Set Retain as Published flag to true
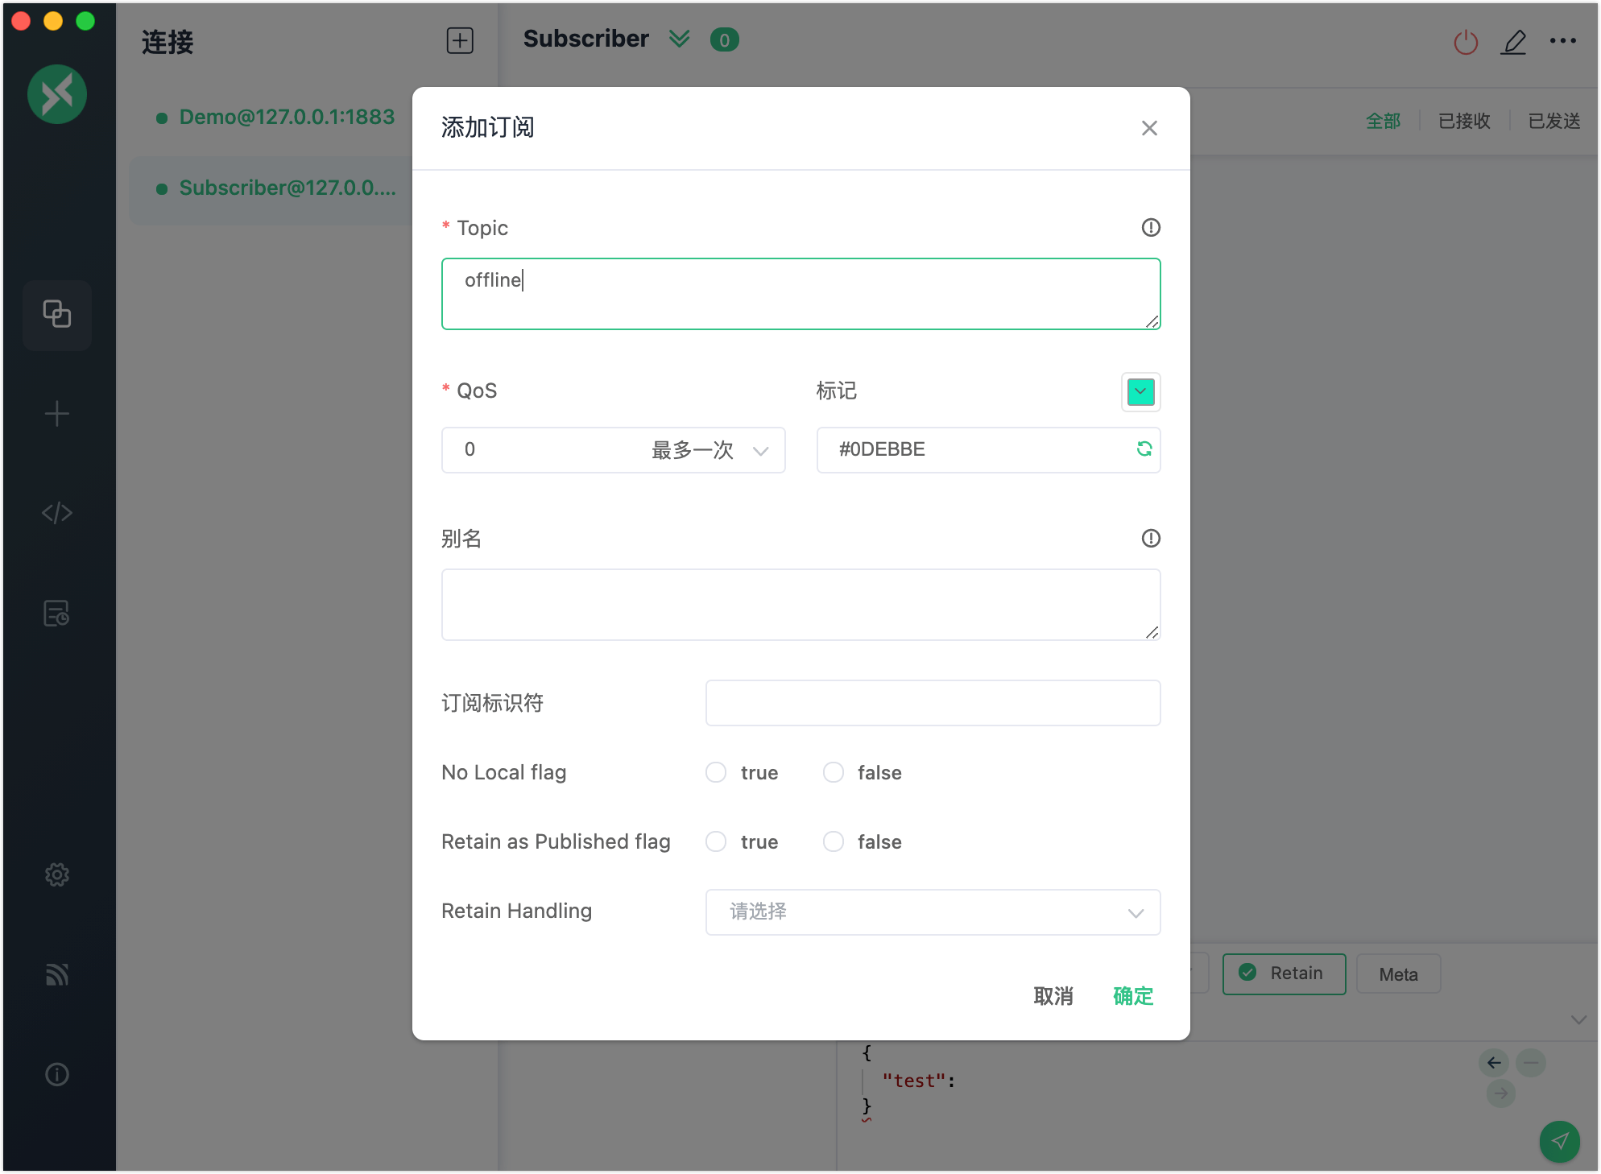1601x1174 pixels. [x=716, y=842]
